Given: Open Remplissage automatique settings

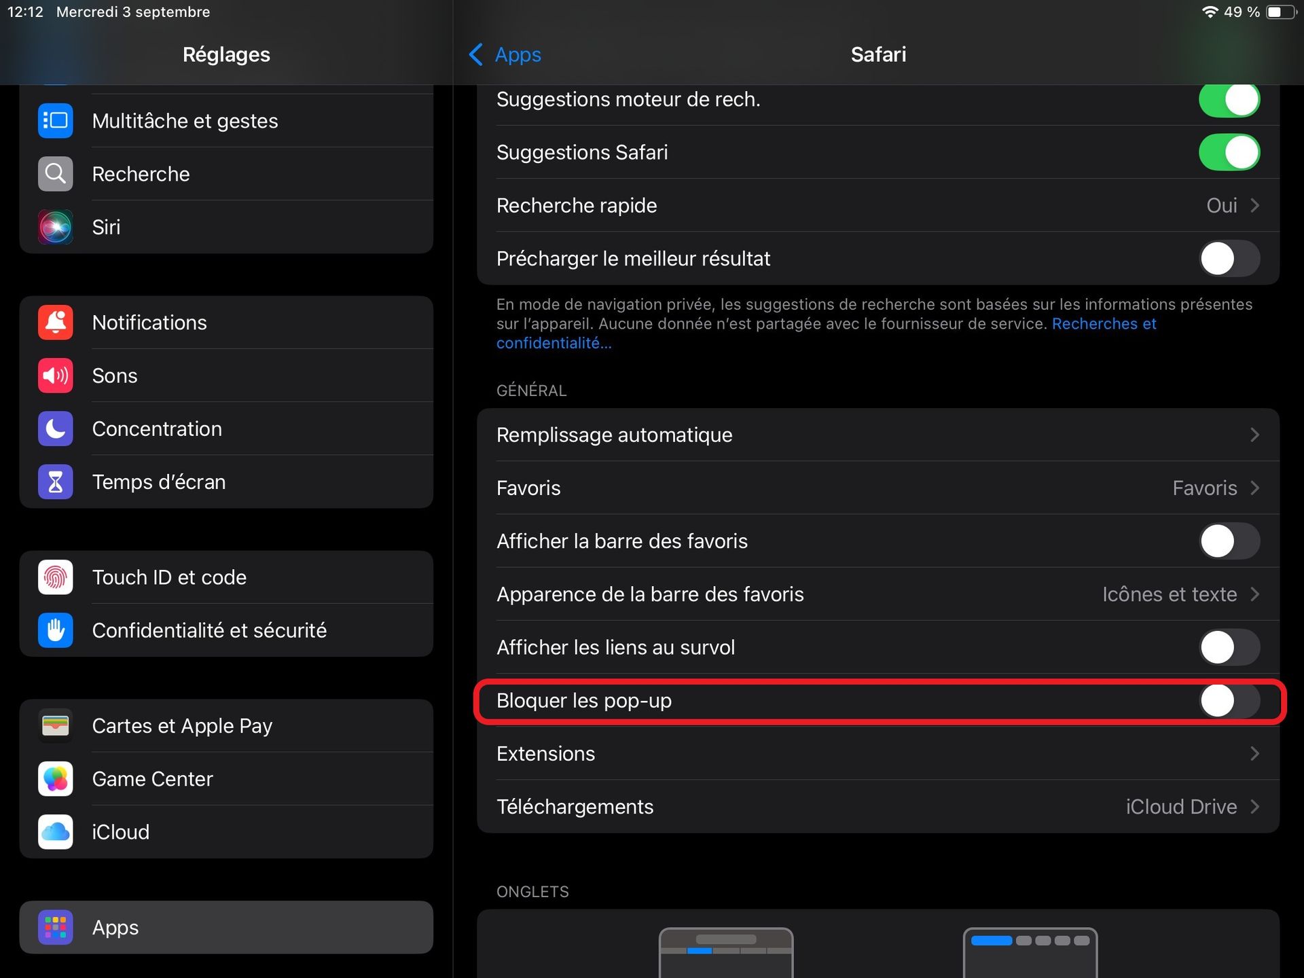Looking at the screenshot, I should (878, 435).
